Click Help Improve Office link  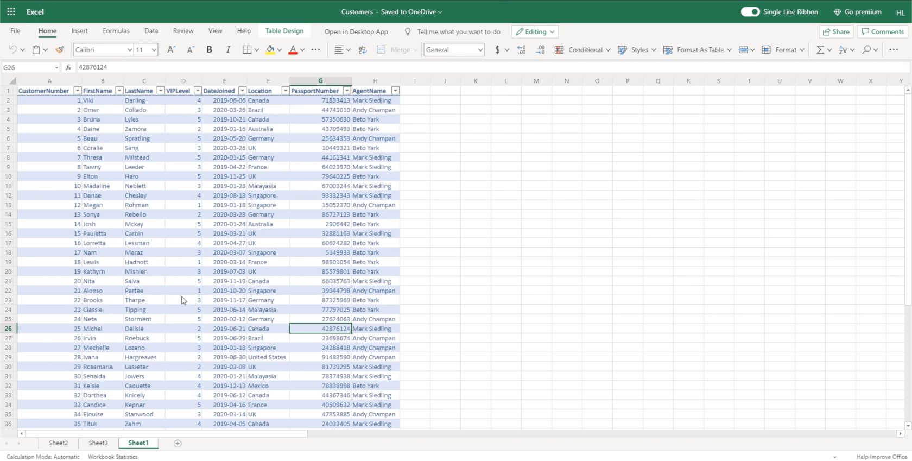[882, 457]
